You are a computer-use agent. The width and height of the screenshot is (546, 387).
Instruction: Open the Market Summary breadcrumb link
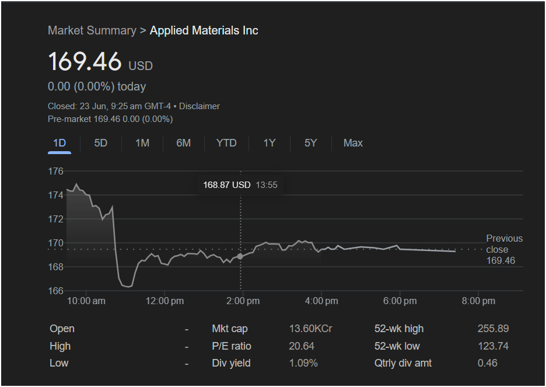click(92, 31)
